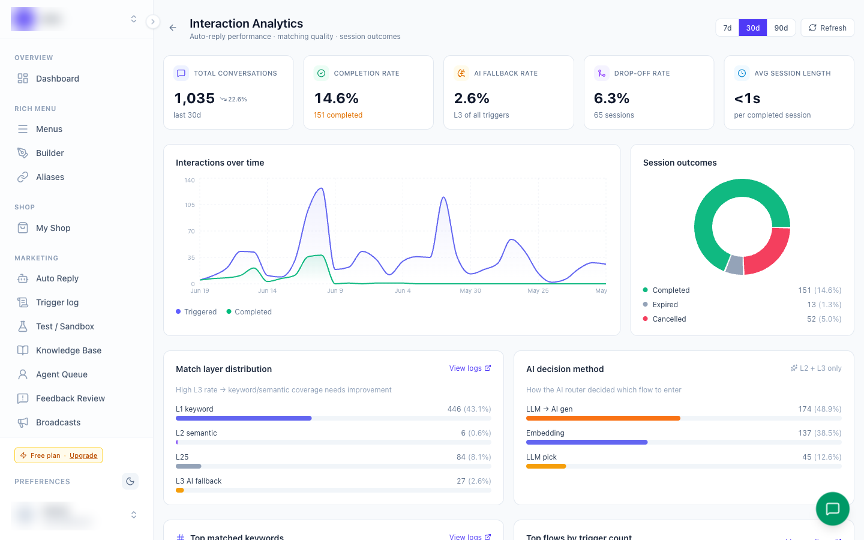The image size is (864, 540).
Task: Select the 30d time range
Action: coord(753,28)
